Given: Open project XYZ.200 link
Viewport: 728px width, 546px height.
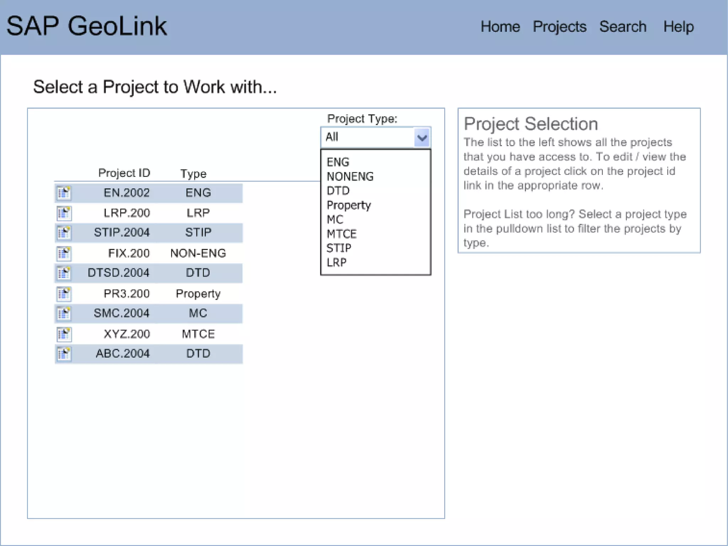Looking at the screenshot, I should coord(127,334).
